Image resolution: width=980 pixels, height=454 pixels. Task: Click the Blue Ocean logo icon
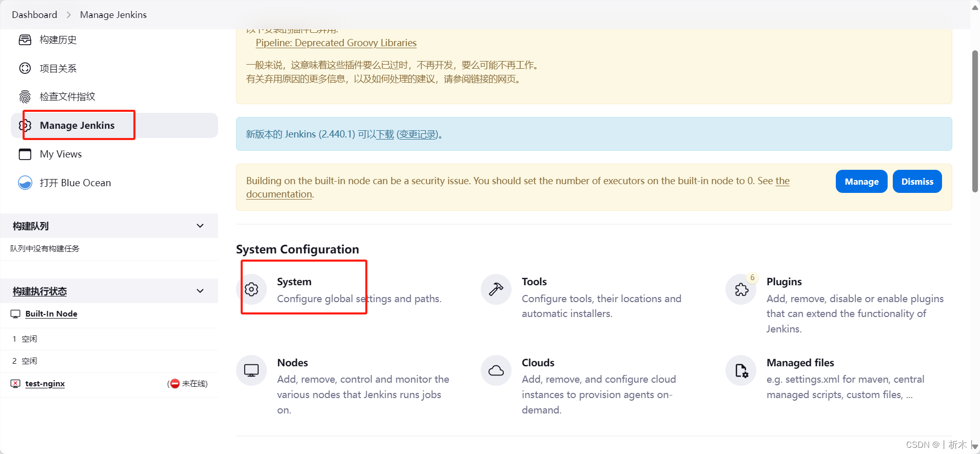[x=25, y=183]
